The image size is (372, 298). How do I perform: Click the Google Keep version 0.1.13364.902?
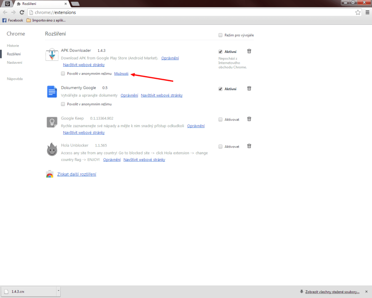(x=102, y=118)
